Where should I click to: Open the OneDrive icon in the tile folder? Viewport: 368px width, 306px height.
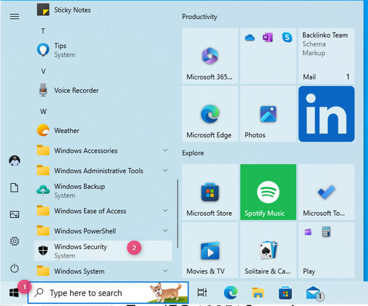click(x=250, y=37)
